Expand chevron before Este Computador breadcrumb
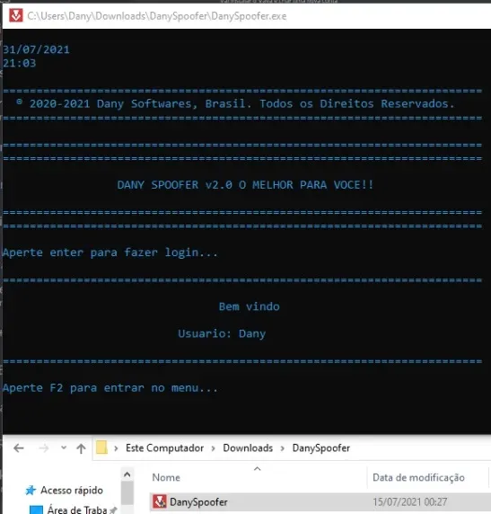Screen dimensions: 491x514 (x=116, y=448)
